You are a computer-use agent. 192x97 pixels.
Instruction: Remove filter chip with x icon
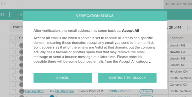(x=18, y=14)
